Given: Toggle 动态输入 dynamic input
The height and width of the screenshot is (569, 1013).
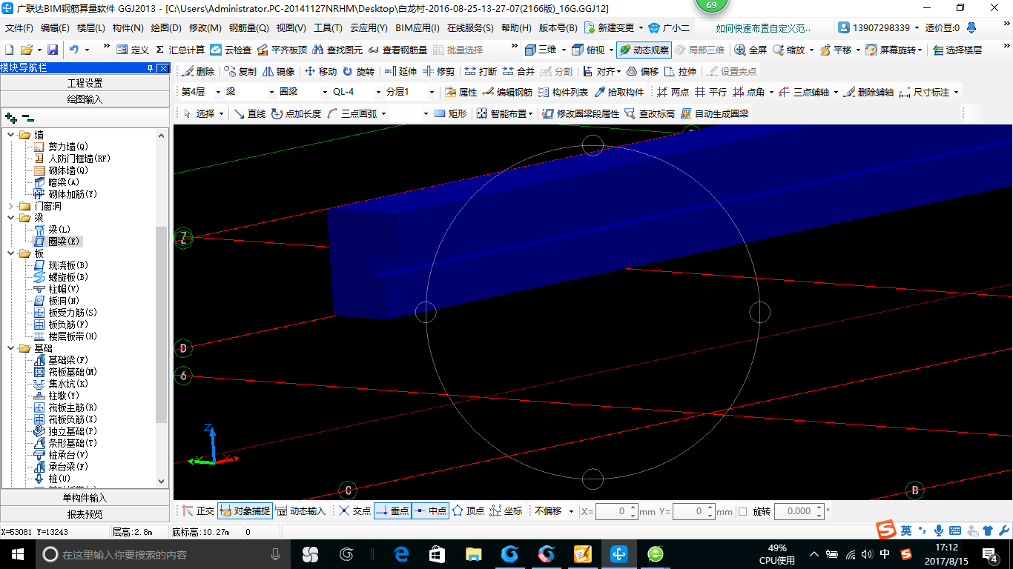Looking at the screenshot, I should click(x=300, y=511).
